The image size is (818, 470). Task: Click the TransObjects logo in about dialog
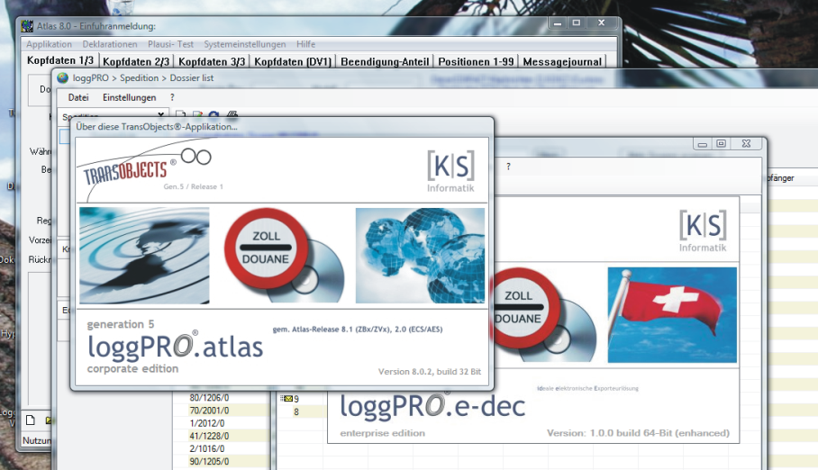(149, 169)
